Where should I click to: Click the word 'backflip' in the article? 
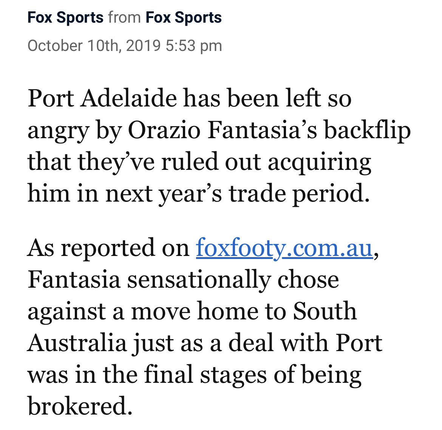[x=368, y=131]
